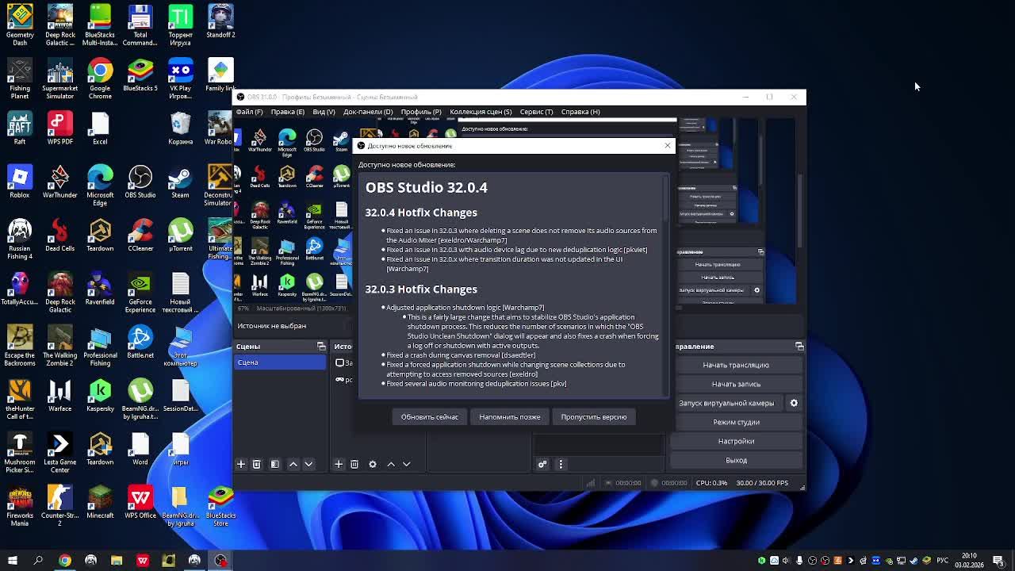Image resolution: width=1015 pixels, height=571 pixels.
Task: Toggle Режим студии mode
Action: [736, 422]
